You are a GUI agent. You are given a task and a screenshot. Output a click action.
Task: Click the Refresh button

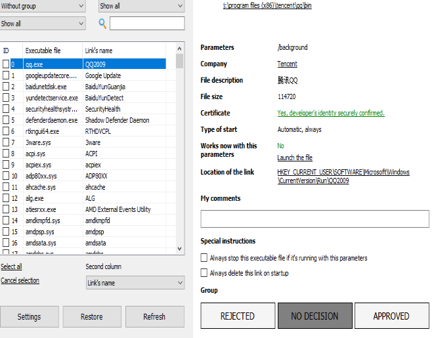pos(154,317)
